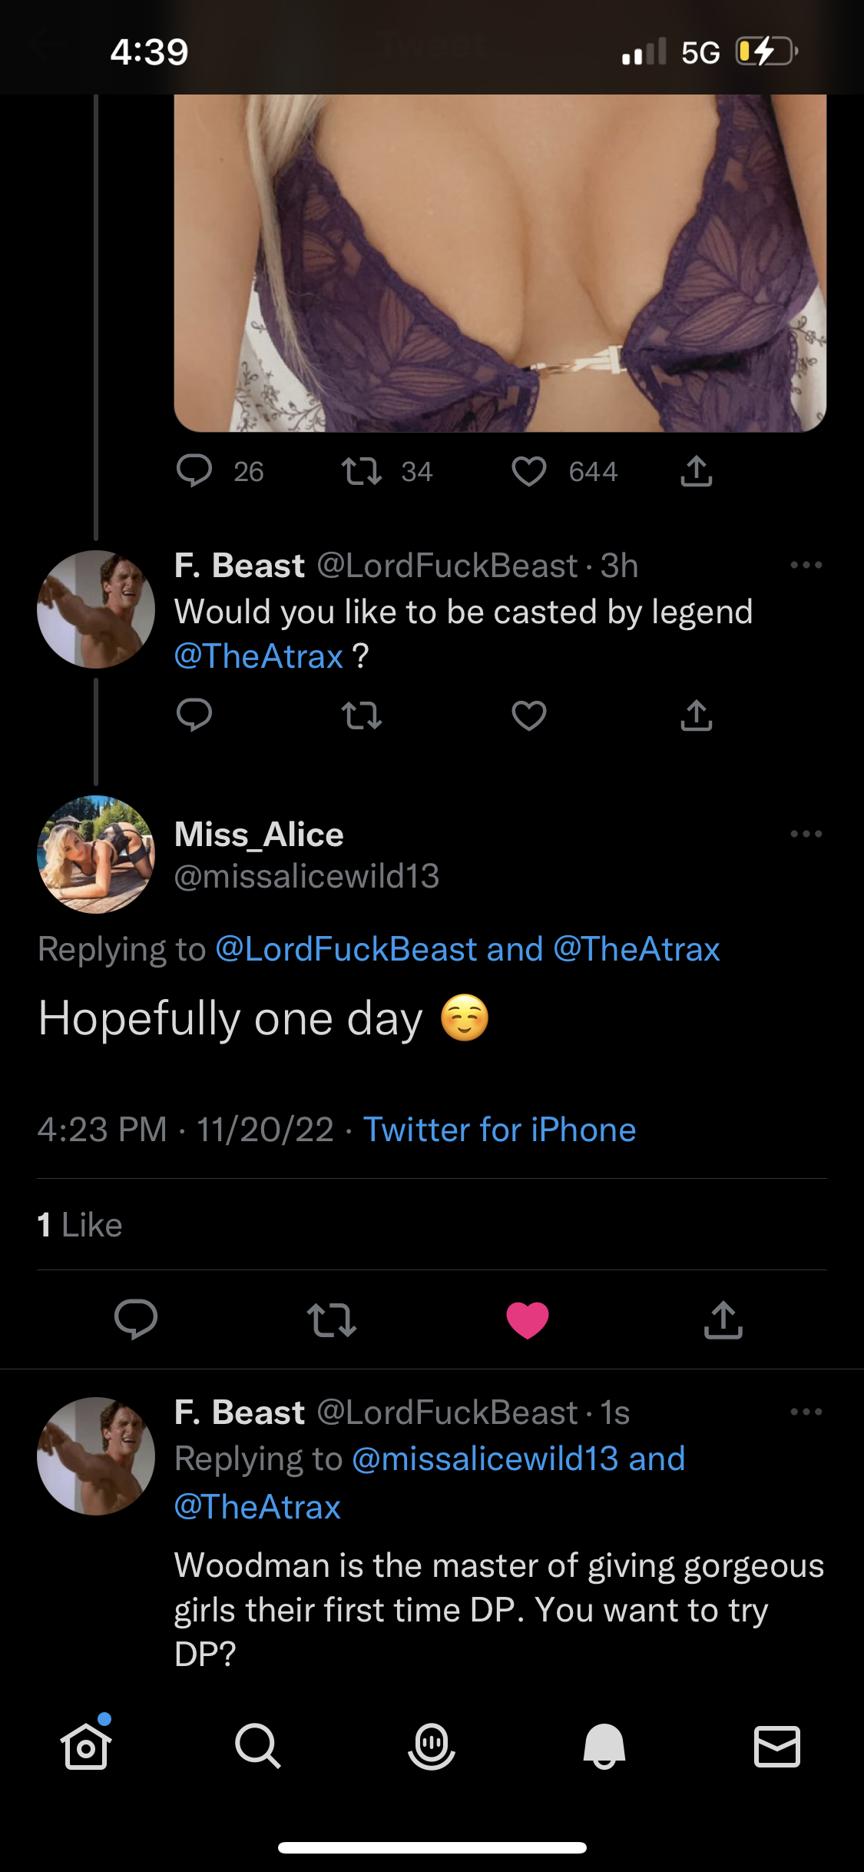
Task: Like the photo tweet with 644 likes
Action: click(529, 471)
